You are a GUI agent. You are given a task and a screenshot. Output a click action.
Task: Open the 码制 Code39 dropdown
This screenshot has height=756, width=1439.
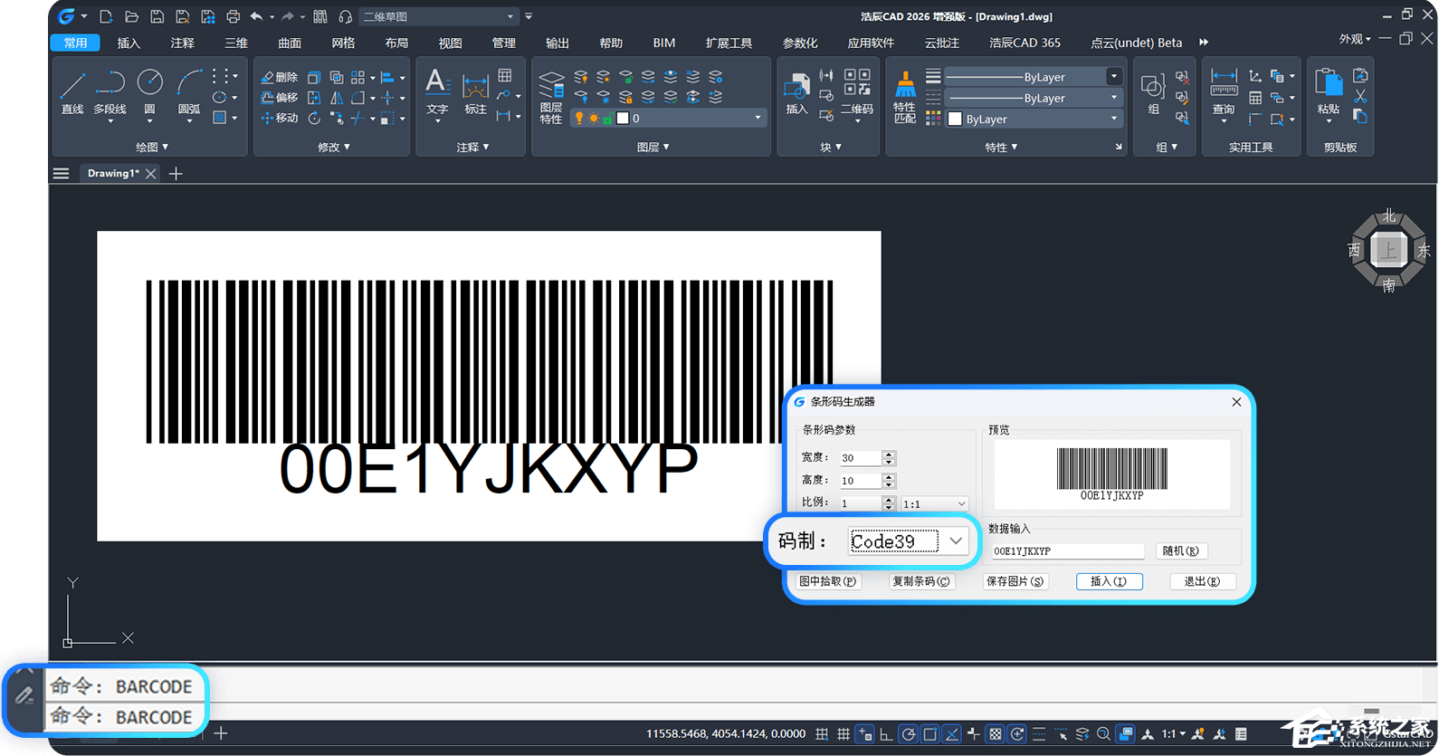point(956,541)
